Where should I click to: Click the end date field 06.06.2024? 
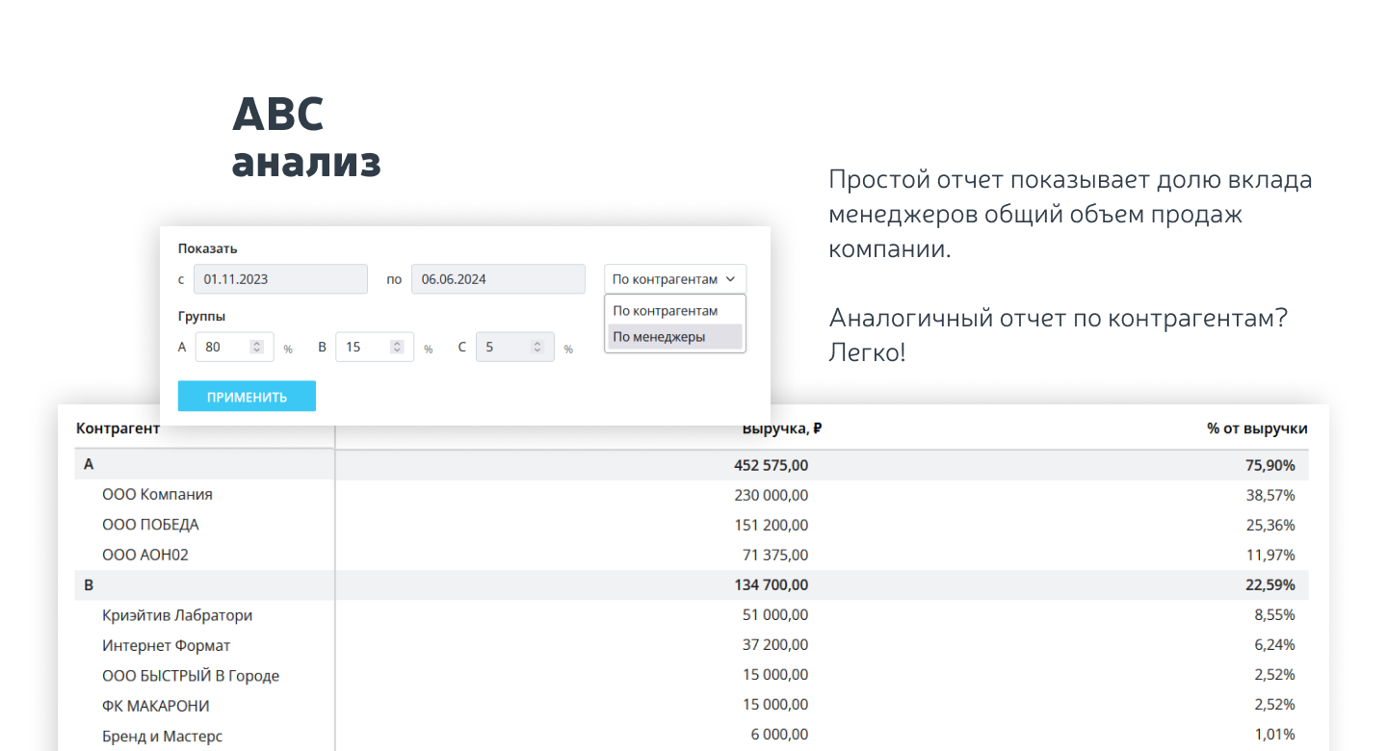tap(497, 279)
